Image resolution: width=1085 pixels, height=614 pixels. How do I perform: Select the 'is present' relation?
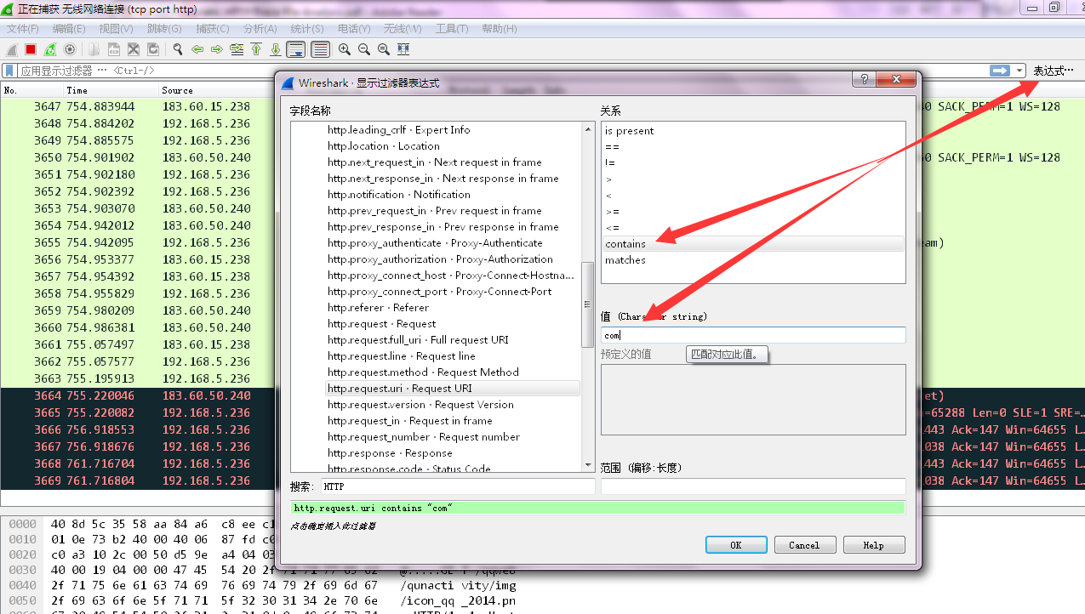tap(752, 131)
